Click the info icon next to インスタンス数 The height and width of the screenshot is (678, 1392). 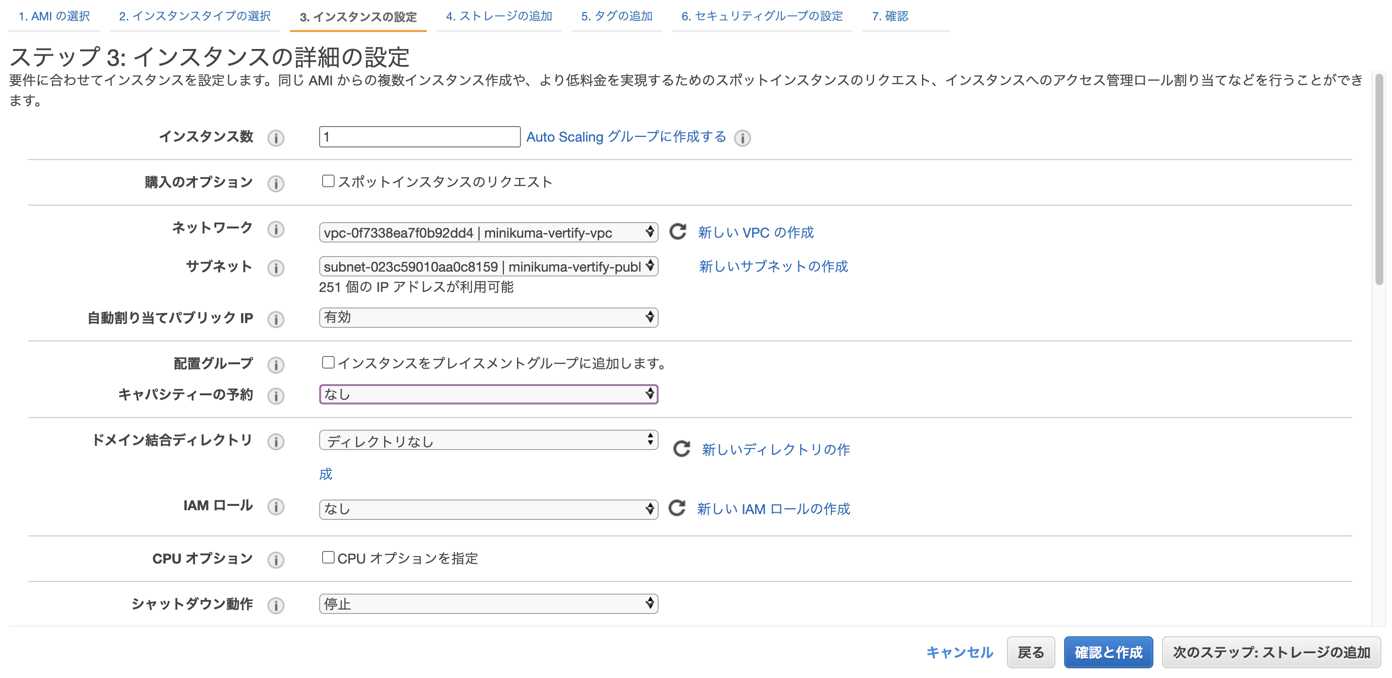275,139
